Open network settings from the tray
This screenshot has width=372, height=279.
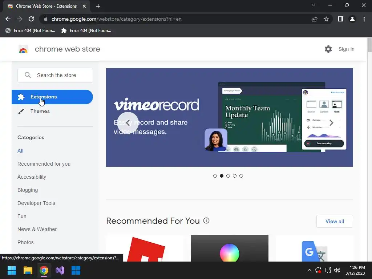[x=328, y=270]
